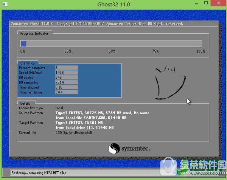This screenshot has height=180, width=227.
Task: Click the Speed (MB/min) value field
Action: coord(66,72)
